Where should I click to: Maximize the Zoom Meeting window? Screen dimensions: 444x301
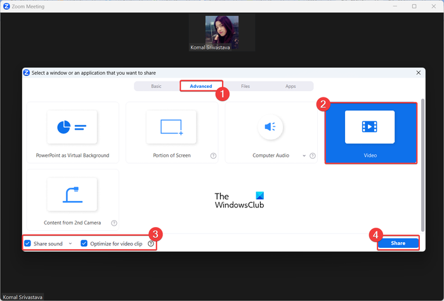pyautogui.click(x=414, y=6)
